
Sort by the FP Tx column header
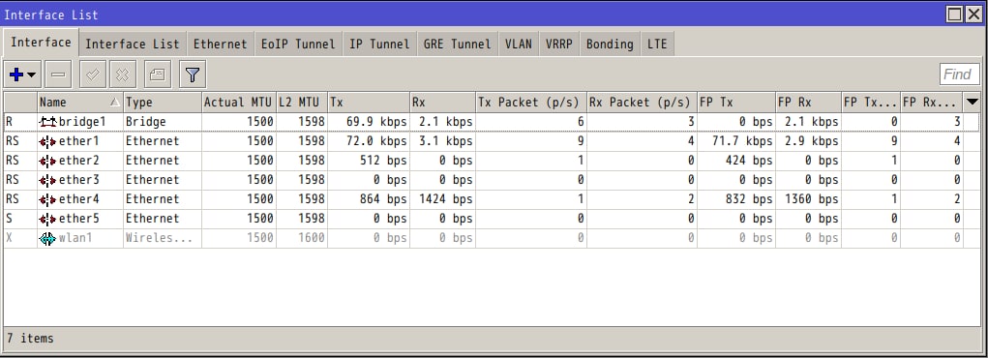pyautogui.click(x=736, y=103)
